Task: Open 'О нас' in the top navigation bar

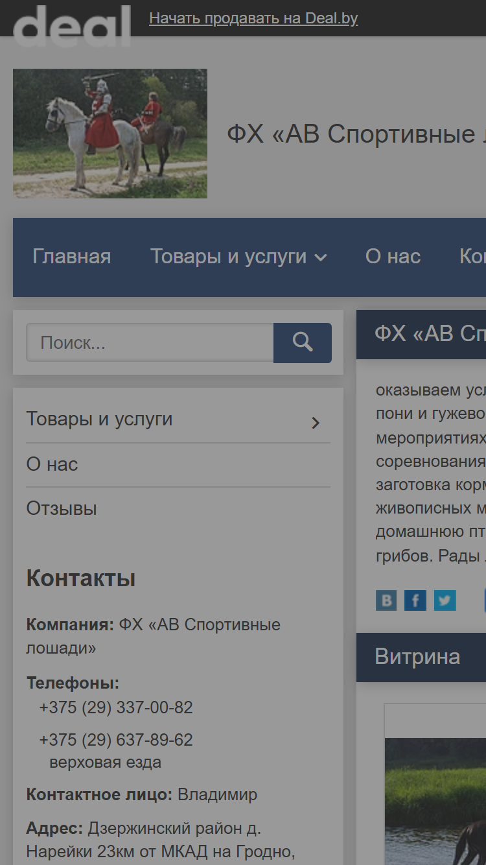Action: [x=393, y=257]
